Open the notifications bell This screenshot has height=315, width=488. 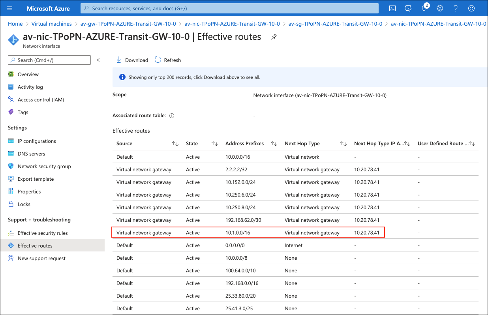pyautogui.click(x=424, y=8)
